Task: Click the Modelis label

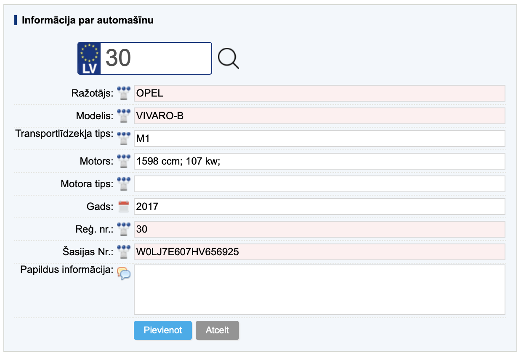Action: tap(95, 116)
